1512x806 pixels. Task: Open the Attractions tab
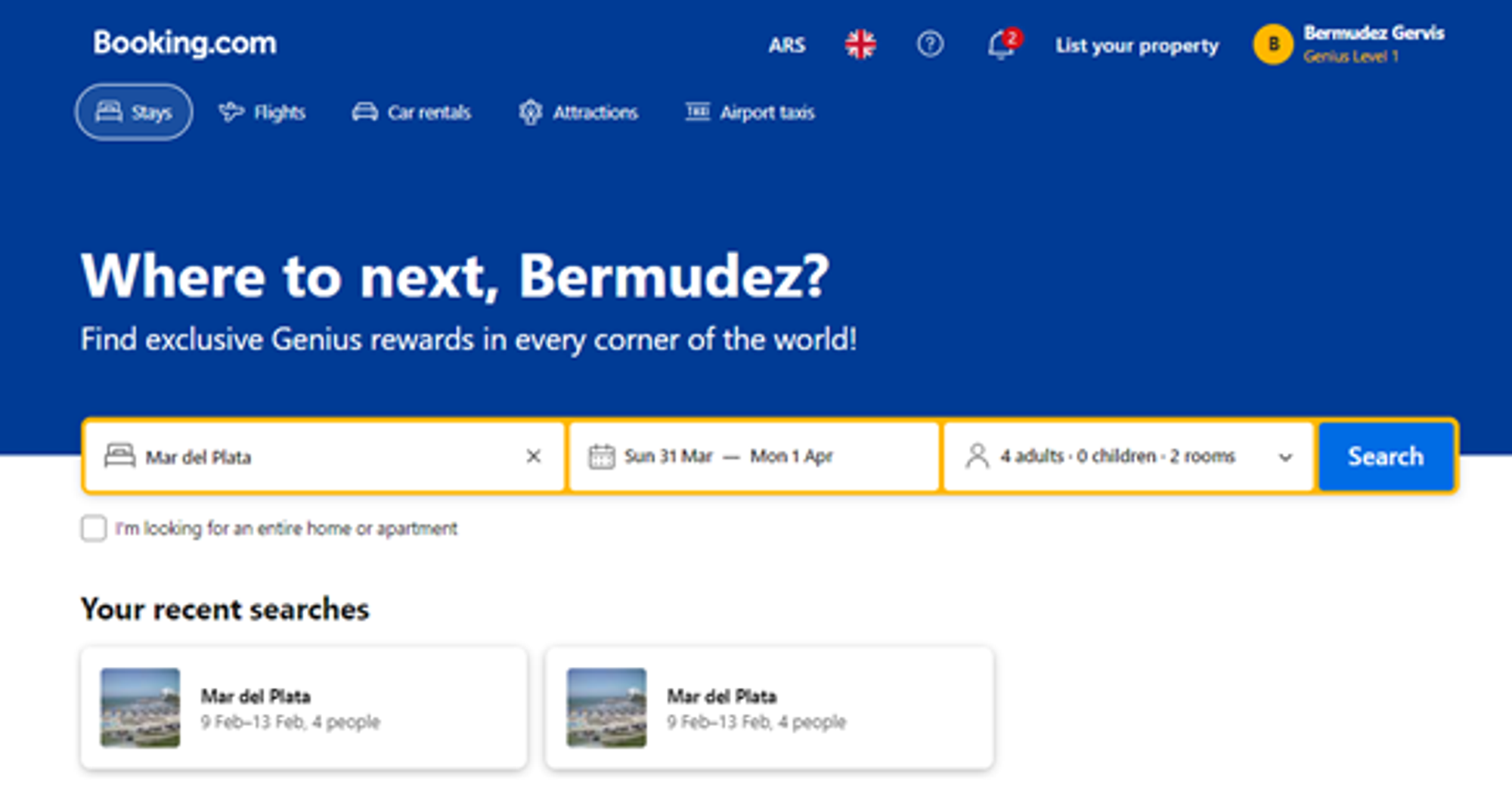tap(578, 112)
